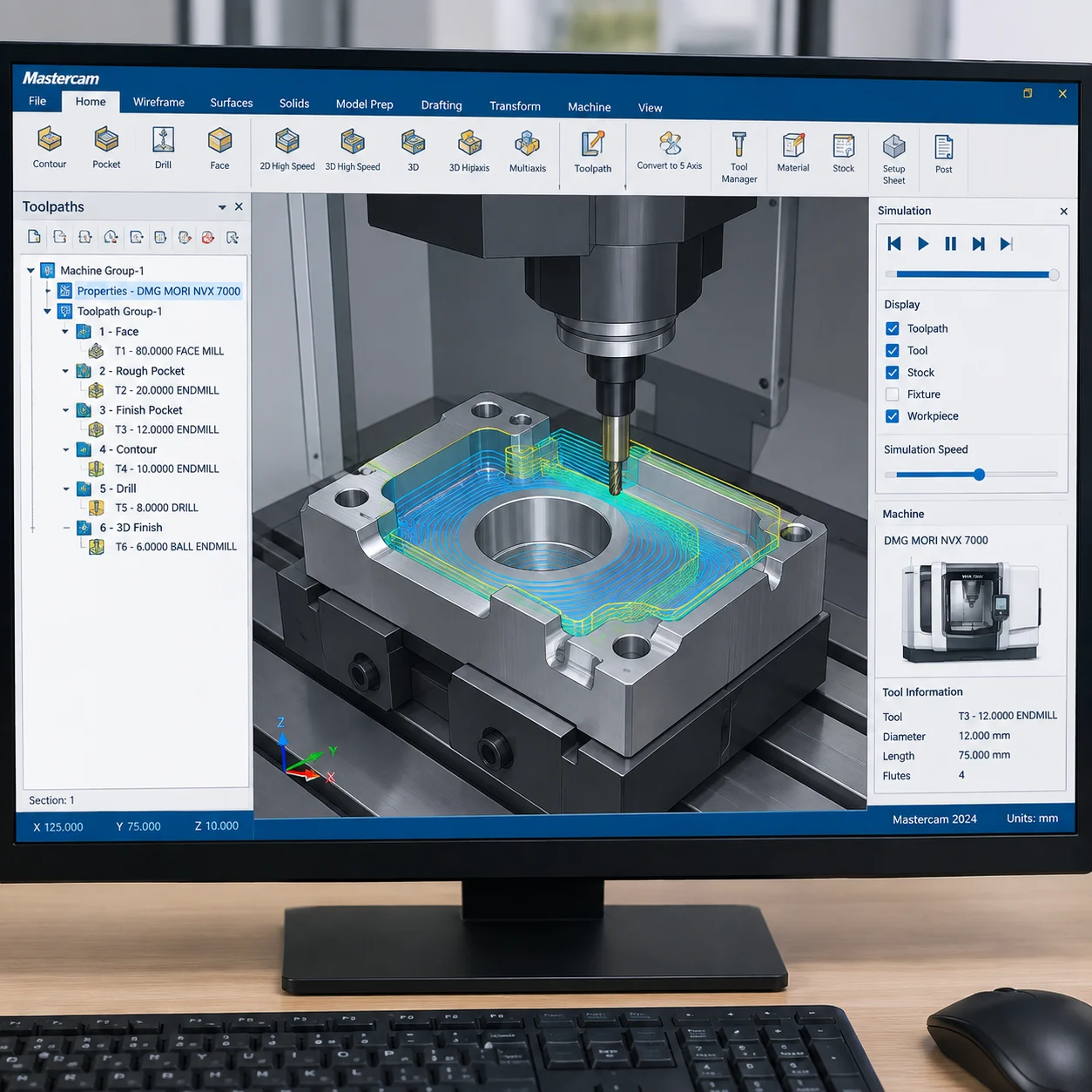The image size is (1092, 1092).
Task: Select T5 - 8.0000 DRILL row
Action: click(157, 508)
